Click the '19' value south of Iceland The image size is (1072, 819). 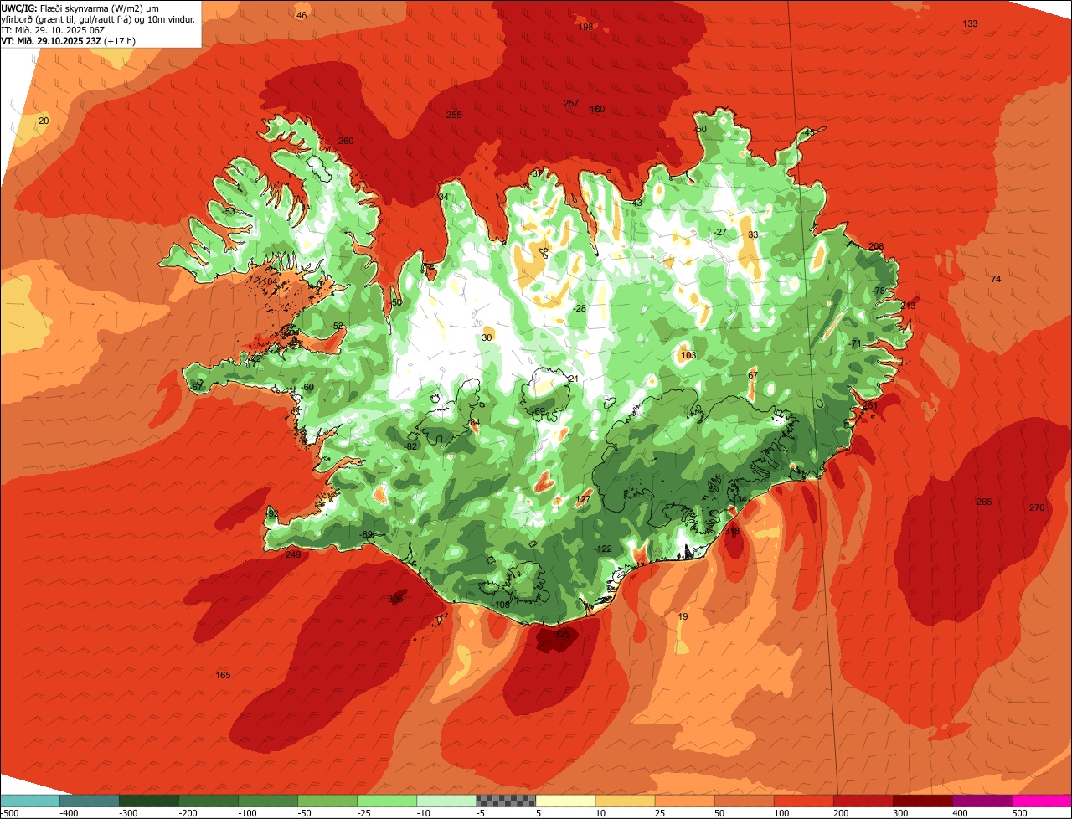coord(683,616)
